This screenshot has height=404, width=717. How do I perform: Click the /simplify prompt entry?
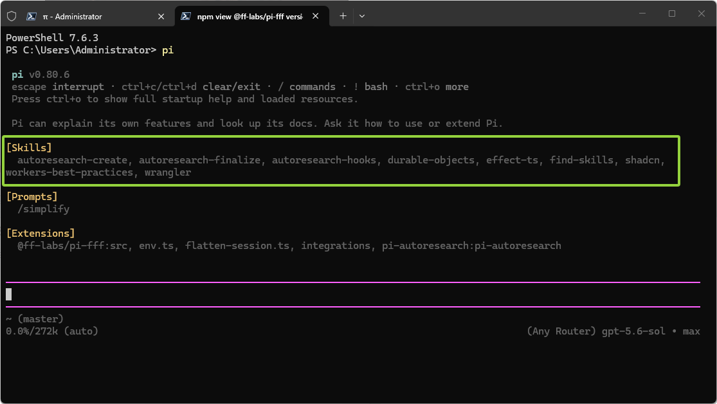[44, 209]
